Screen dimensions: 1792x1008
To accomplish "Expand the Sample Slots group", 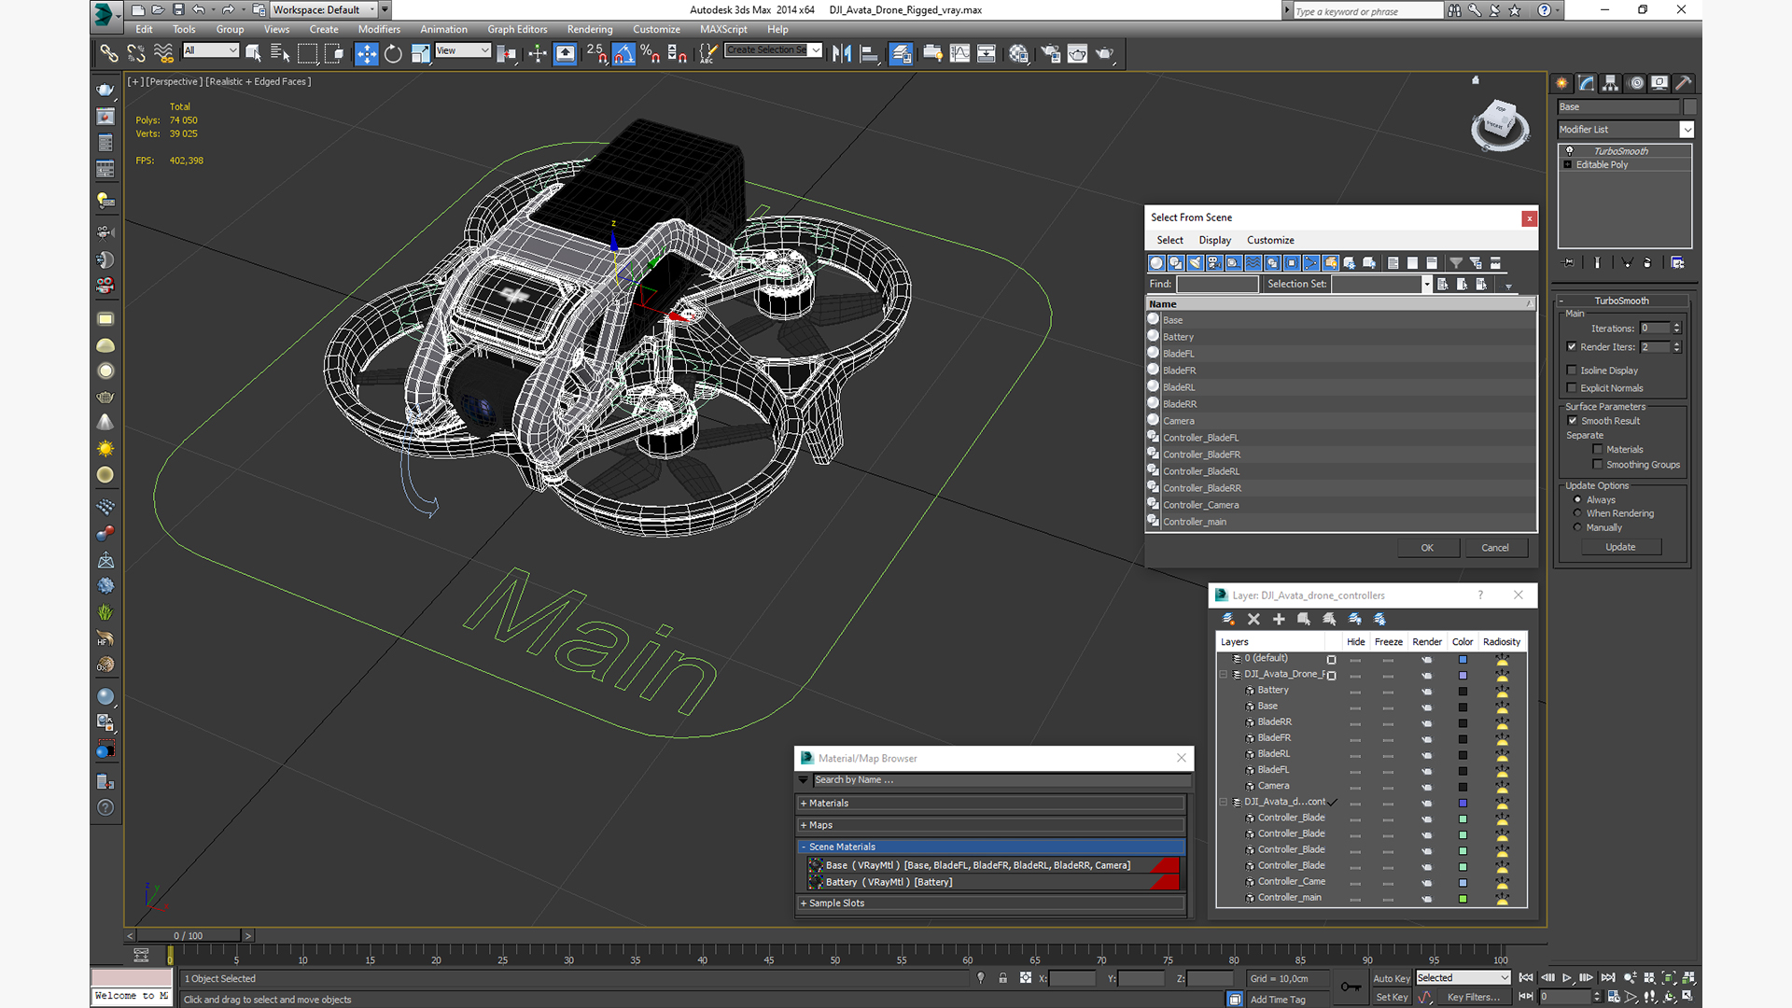I will (x=803, y=903).
